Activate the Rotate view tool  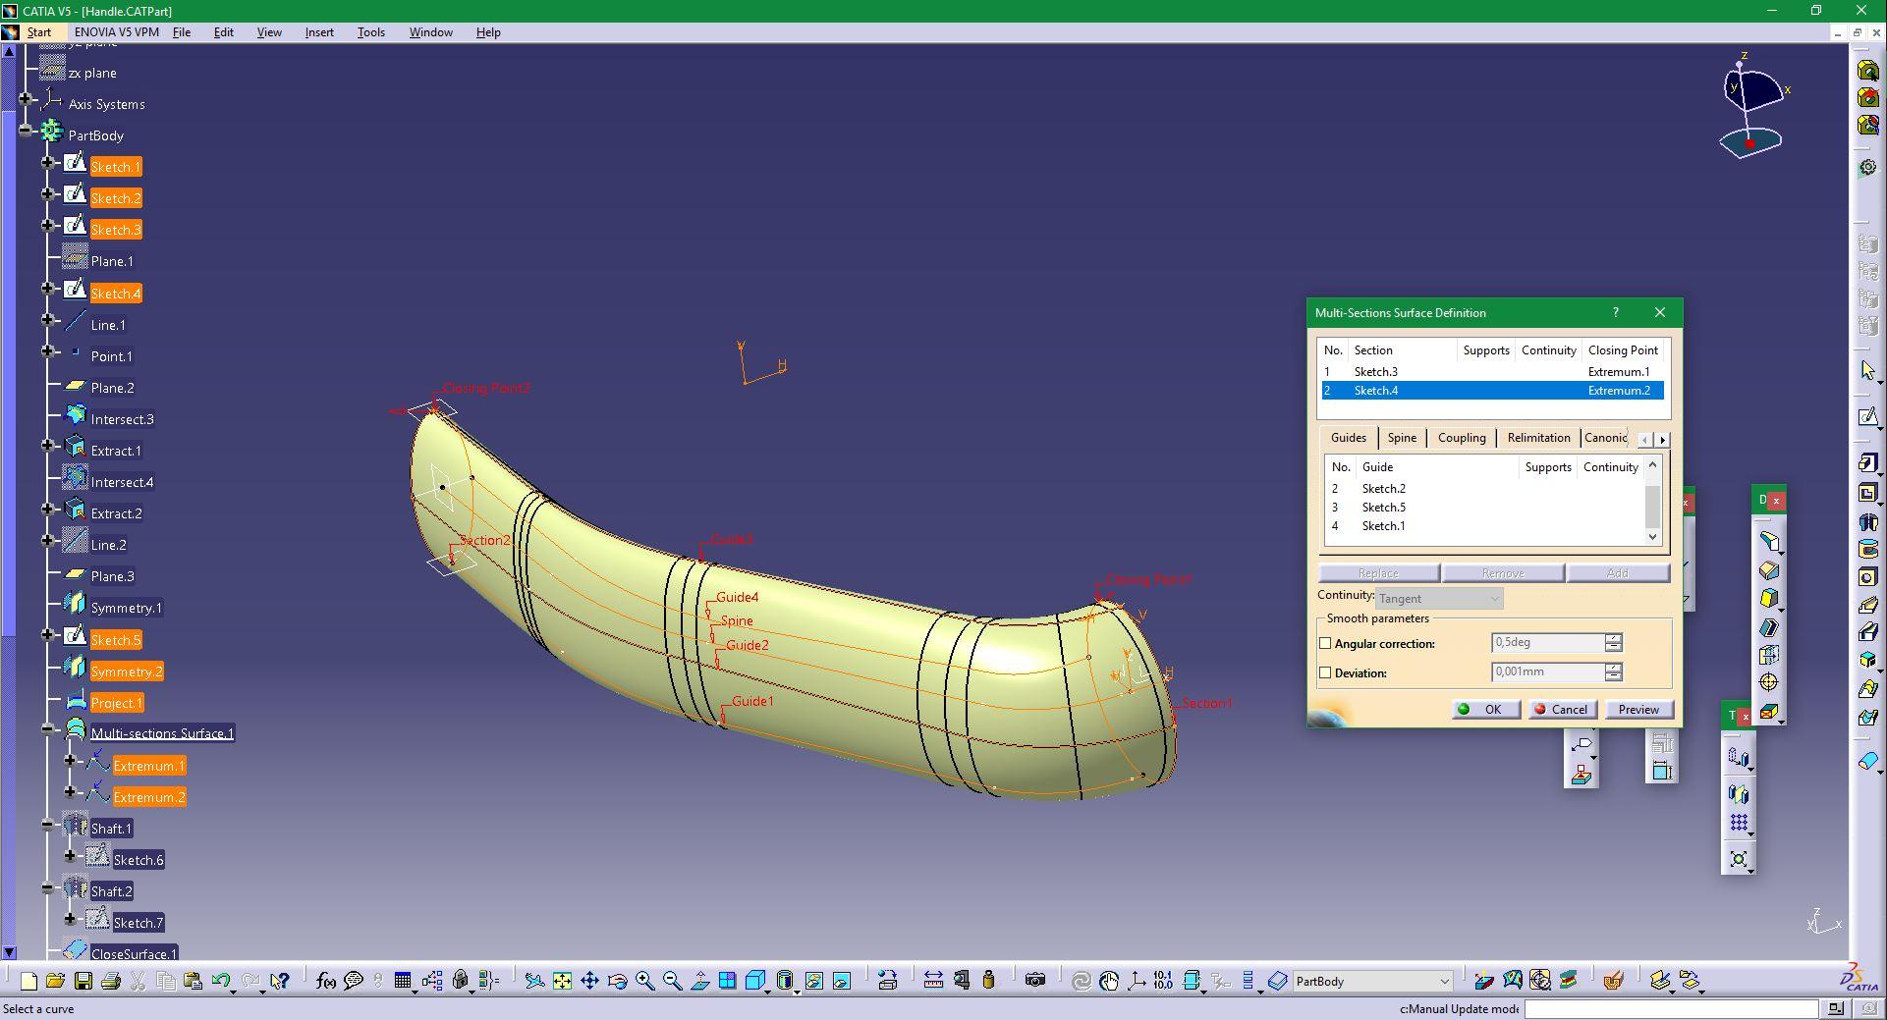click(x=617, y=981)
